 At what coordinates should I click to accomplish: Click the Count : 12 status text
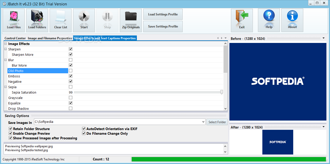pos(101,159)
